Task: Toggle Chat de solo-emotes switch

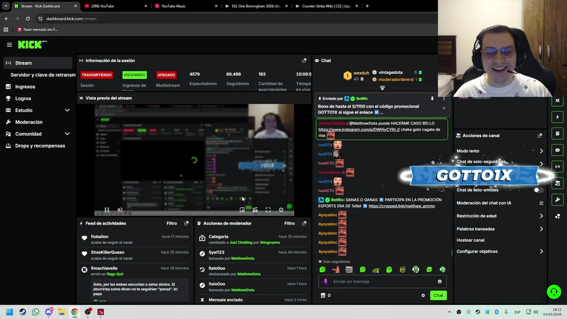Action: click(538, 190)
